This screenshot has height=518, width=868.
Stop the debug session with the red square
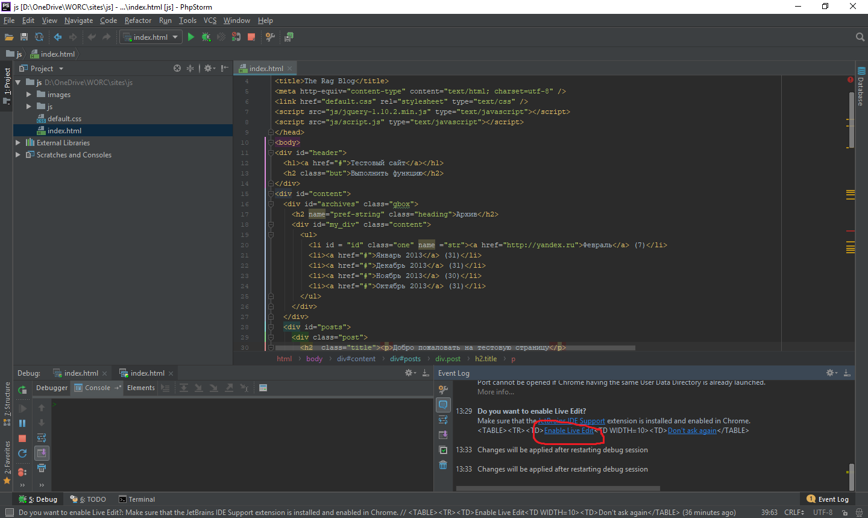[x=22, y=438]
